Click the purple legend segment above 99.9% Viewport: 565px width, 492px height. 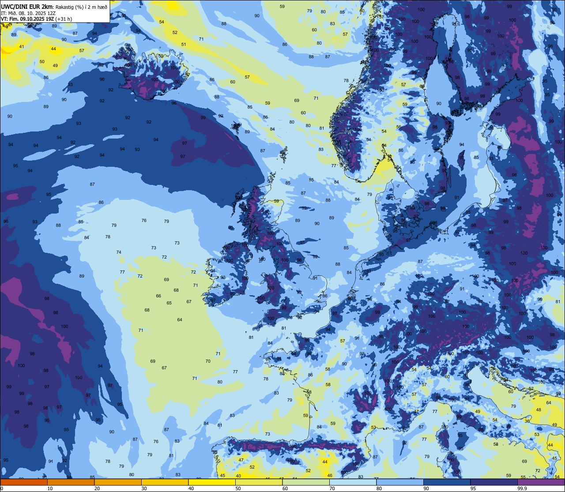click(x=541, y=482)
